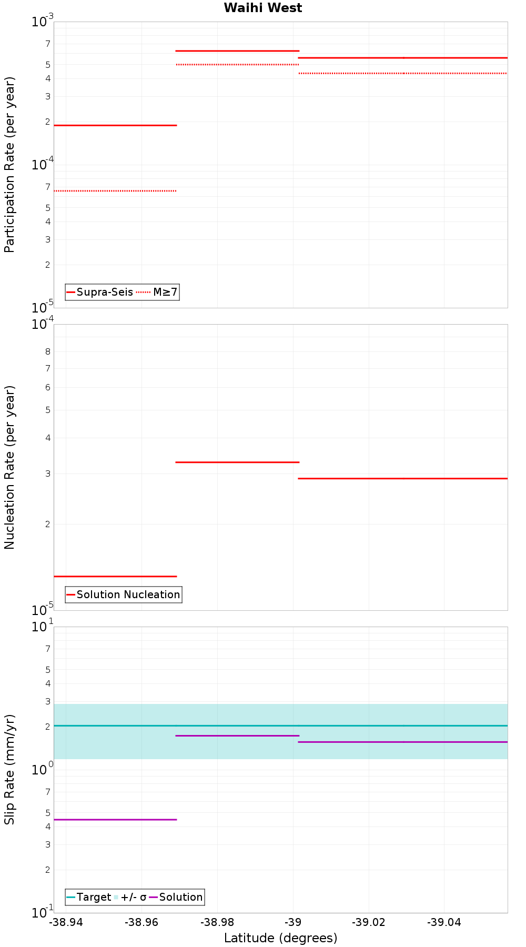
Task: Click the highest red nucleation rate segment
Action: [237, 462]
